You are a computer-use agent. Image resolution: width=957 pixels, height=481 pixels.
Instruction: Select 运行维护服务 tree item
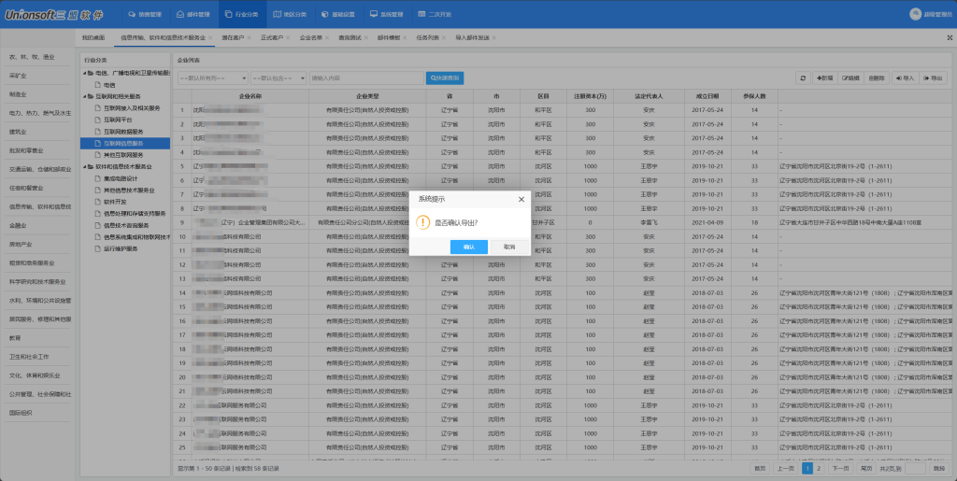(x=121, y=248)
